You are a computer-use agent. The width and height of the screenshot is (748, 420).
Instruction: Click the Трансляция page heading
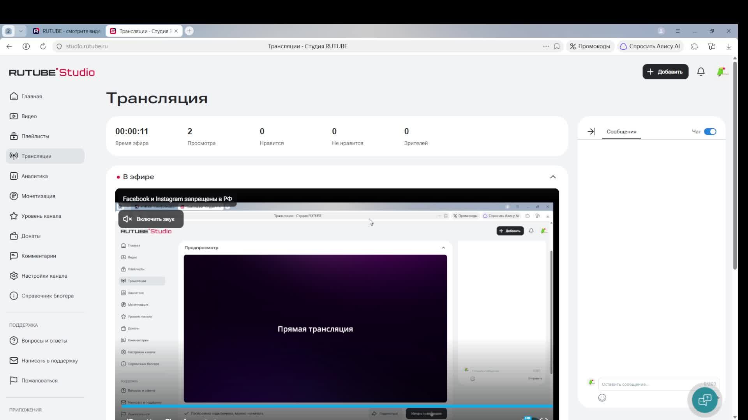157,98
